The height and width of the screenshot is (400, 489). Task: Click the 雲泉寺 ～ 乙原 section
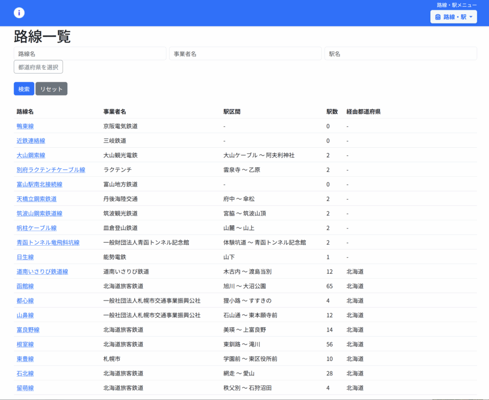pyautogui.click(x=242, y=170)
